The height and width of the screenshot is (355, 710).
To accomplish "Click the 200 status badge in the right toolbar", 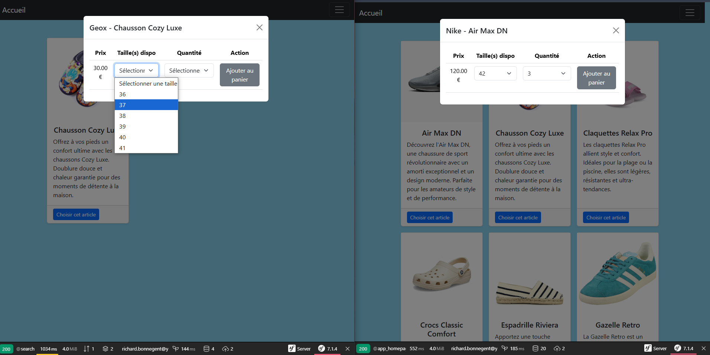I will tap(363, 349).
